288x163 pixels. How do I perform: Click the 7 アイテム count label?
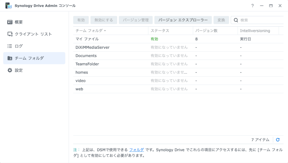coord(260,140)
